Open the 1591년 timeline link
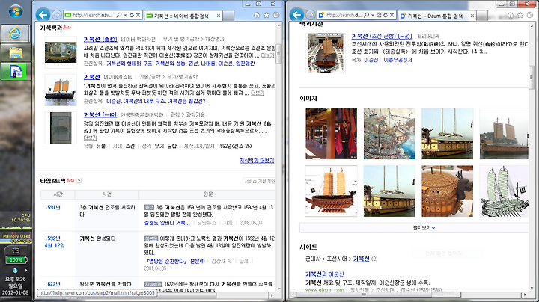 click(x=52, y=207)
